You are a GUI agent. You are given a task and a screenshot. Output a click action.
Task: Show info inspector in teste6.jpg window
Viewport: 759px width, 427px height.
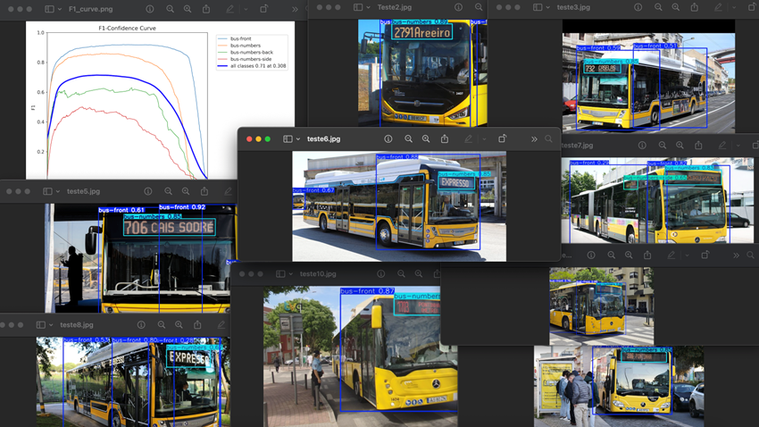tap(388, 139)
